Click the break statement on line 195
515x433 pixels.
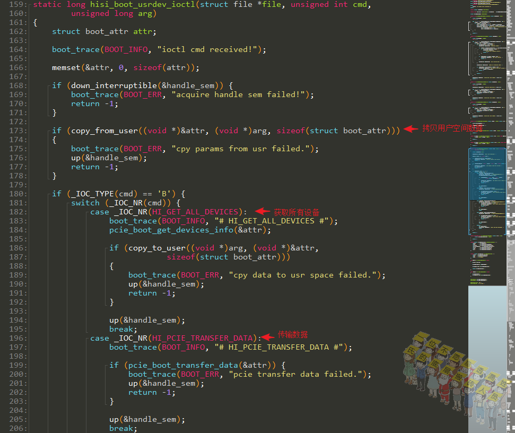tap(123, 329)
